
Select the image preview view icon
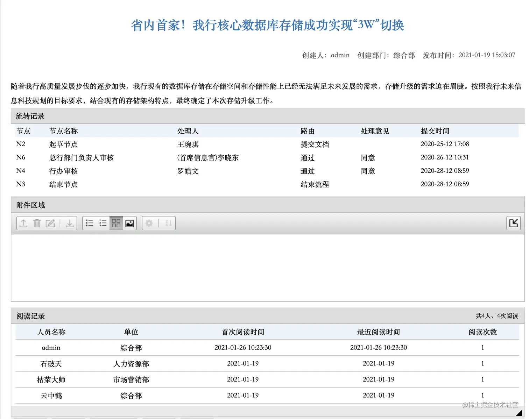129,223
